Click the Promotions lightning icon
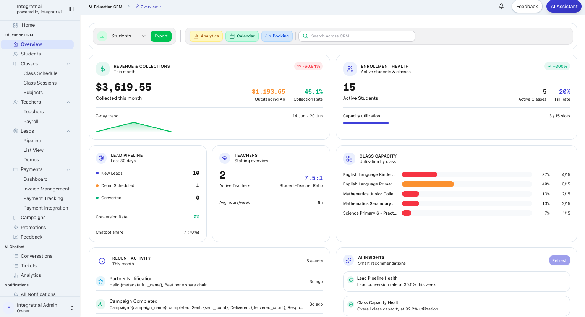The height and width of the screenshot is (317, 585). 16,227
